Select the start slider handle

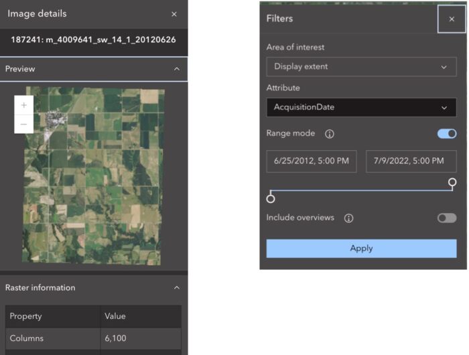tap(271, 199)
